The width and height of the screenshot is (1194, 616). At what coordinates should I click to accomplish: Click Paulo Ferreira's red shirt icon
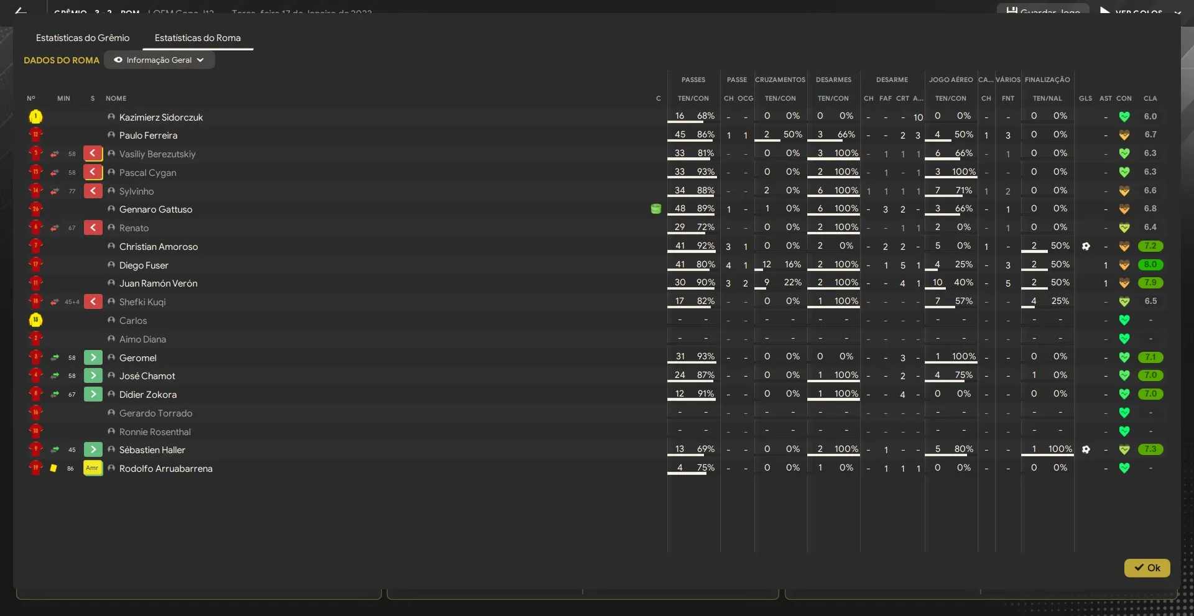35,135
